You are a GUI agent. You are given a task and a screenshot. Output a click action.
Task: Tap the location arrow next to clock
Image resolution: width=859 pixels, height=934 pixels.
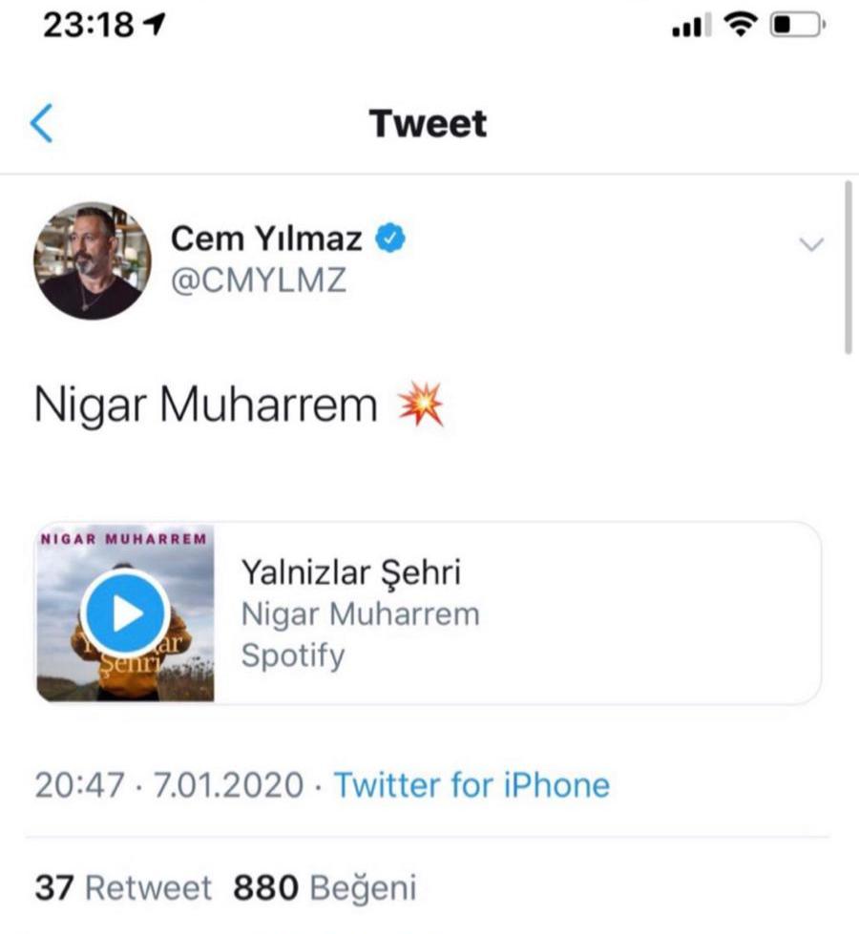pos(153,26)
